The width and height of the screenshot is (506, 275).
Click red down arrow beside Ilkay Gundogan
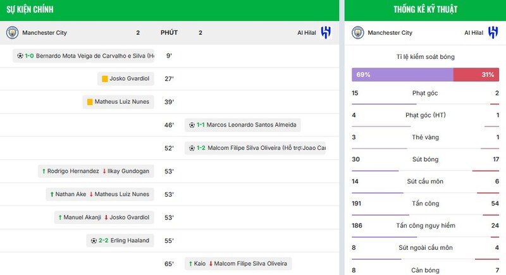point(104,171)
